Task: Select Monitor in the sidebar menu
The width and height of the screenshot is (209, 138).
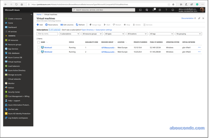Action: (x=11, y=83)
